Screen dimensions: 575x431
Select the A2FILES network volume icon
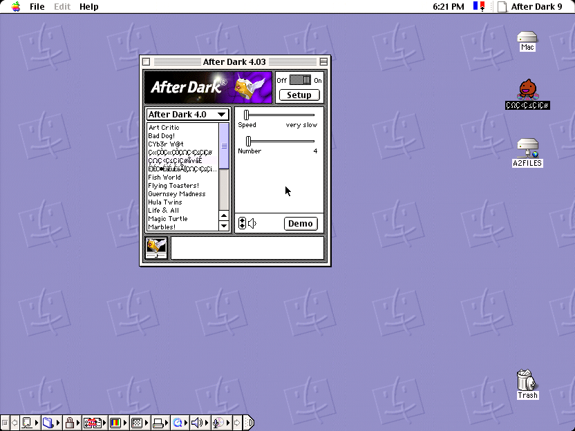pos(527,153)
